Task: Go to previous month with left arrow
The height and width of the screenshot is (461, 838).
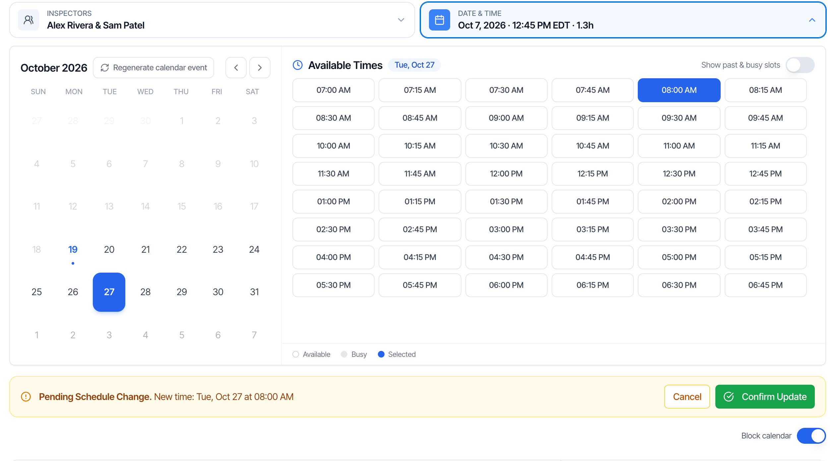Action: [236, 68]
